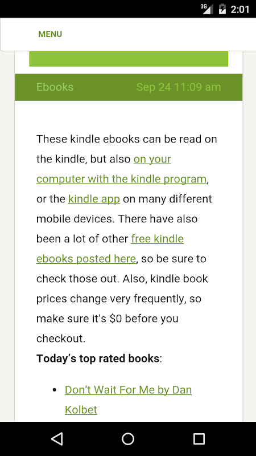
Task: Tap the Android home button
Action: pyautogui.click(x=128, y=438)
